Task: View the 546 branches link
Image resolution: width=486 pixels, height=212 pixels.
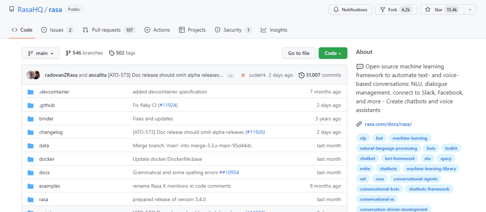Action: [x=84, y=53]
